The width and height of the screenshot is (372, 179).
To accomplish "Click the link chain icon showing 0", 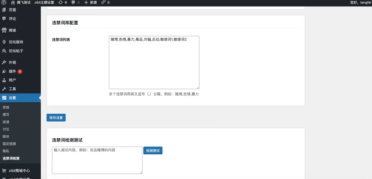I will click(x=103, y=3).
